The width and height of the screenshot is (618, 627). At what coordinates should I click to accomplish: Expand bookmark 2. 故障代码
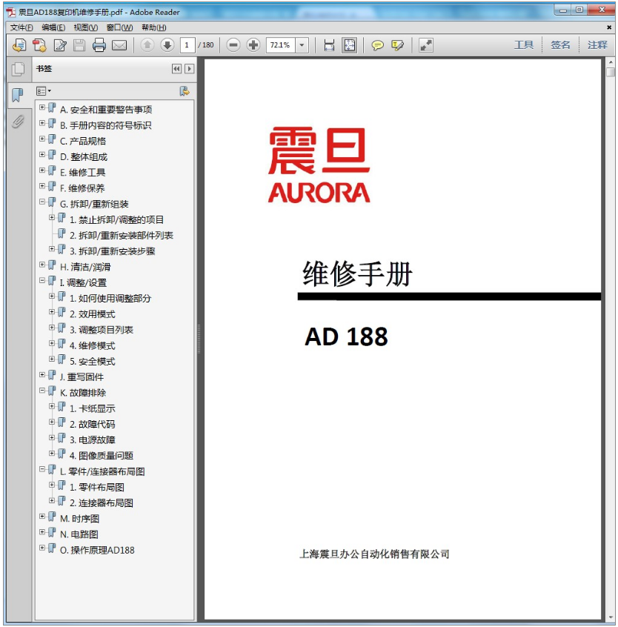pos(52,422)
